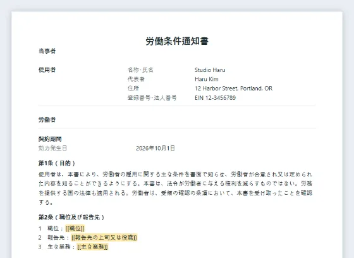Fill the [[主な業務]] placeholder field

click(92, 247)
